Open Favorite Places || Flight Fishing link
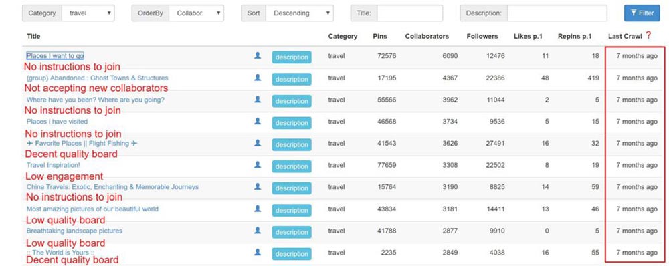Image resolution: width=669 pixels, height=266 pixels. 82,143
